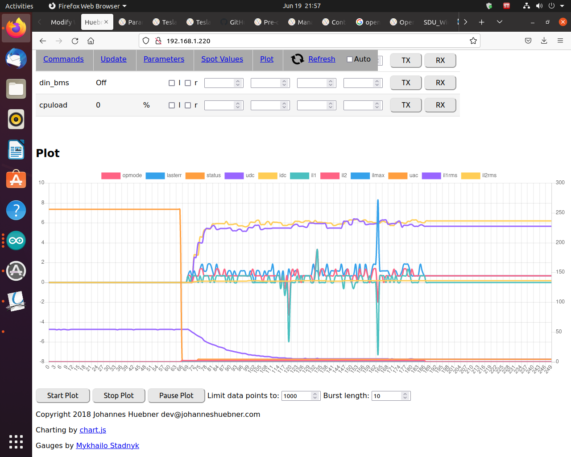Follow the chart.js link
The width and height of the screenshot is (571, 457).
tap(93, 430)
